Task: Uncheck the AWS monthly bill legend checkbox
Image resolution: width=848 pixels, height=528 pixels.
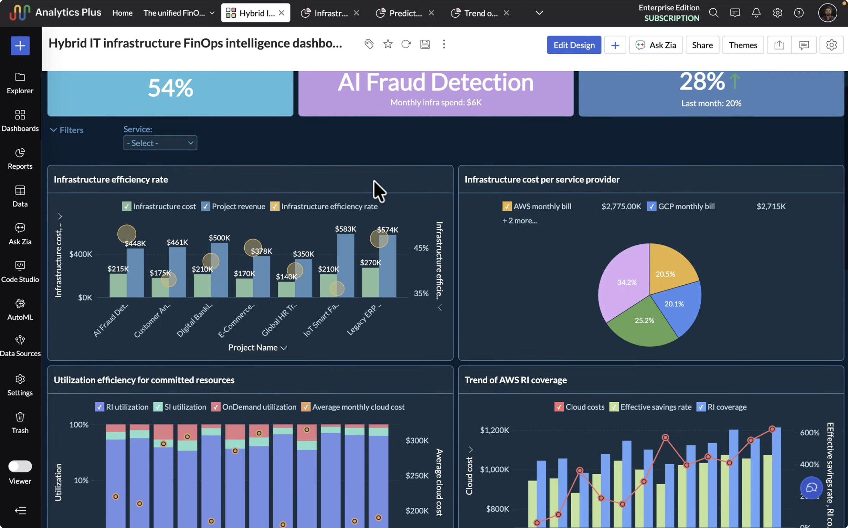Action: [x=507, y=206]
